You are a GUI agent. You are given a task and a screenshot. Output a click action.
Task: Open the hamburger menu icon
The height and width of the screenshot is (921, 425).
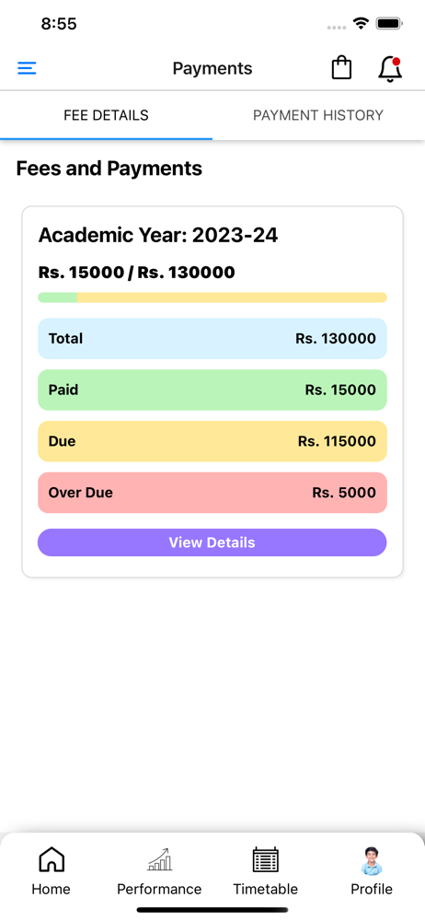(x=27, y=69)
